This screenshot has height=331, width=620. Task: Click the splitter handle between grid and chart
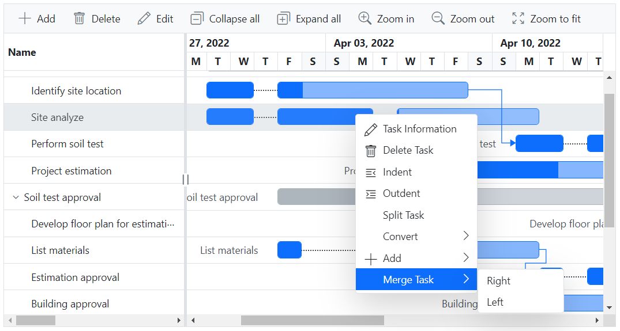click(x=186, y=180)
